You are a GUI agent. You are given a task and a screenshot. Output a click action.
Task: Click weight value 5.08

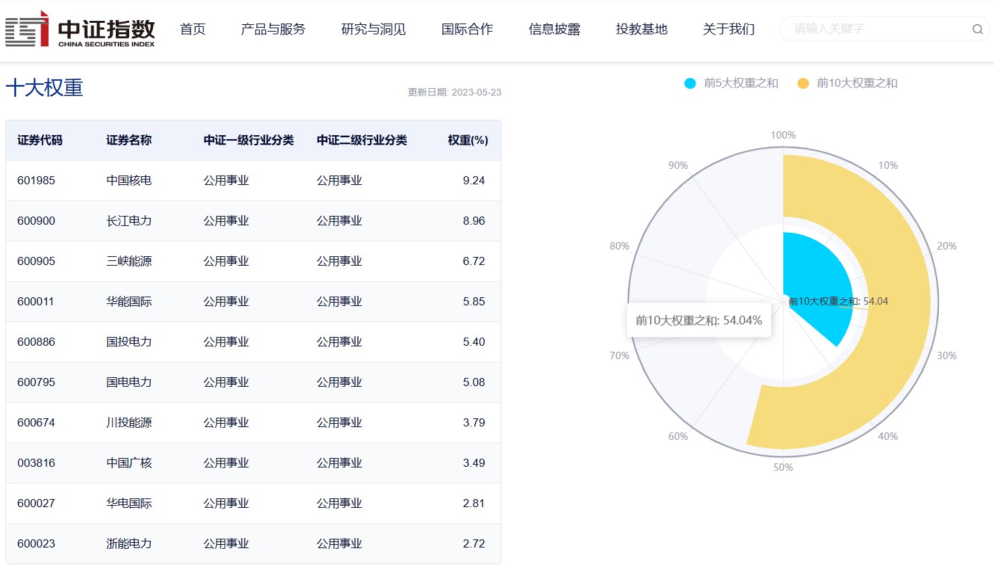474,382
